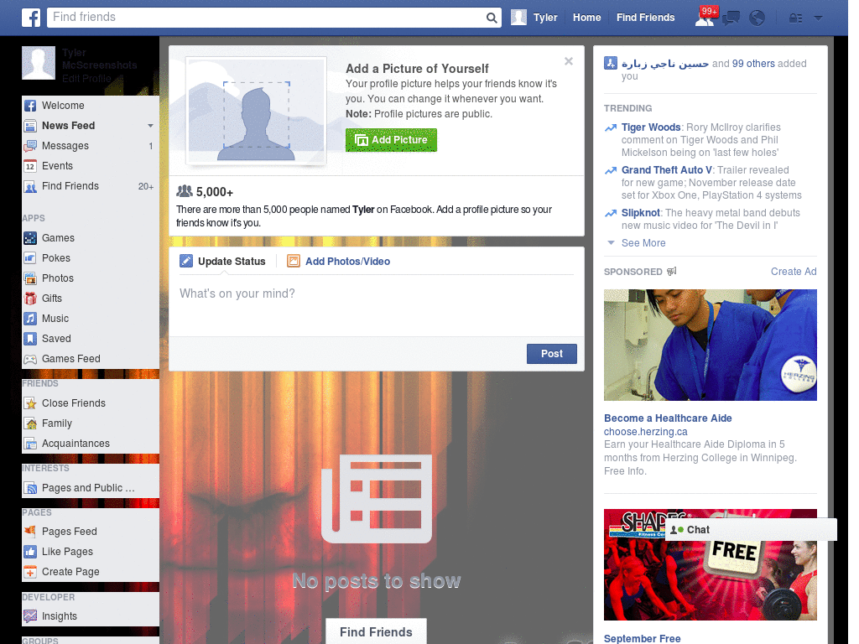Open the Welcome sidebar icon

point(30,106)
